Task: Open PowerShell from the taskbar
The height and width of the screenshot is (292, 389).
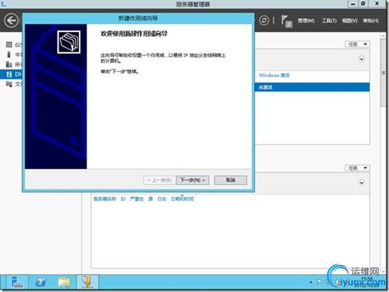Action: pyautogui.click(x=40, y=282)
